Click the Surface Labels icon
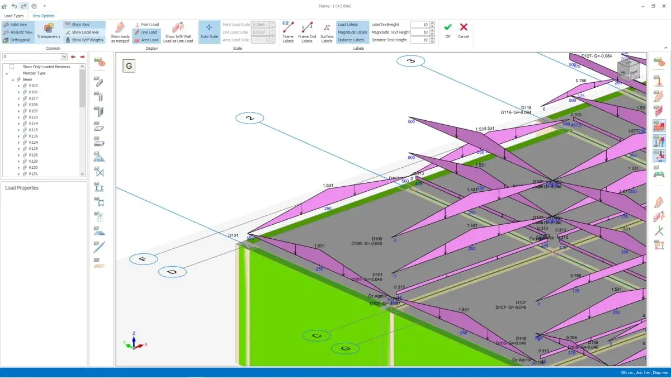 tap(327, 32)
